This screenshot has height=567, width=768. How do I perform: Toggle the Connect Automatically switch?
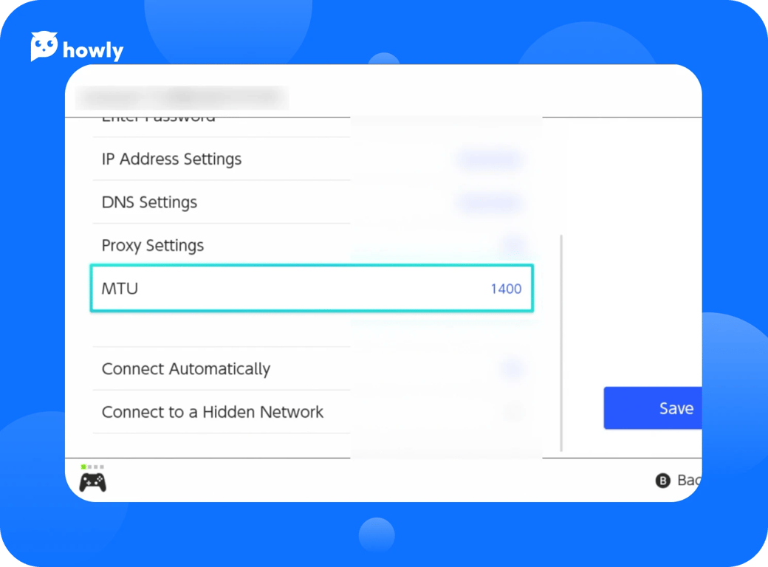point(512,368)
